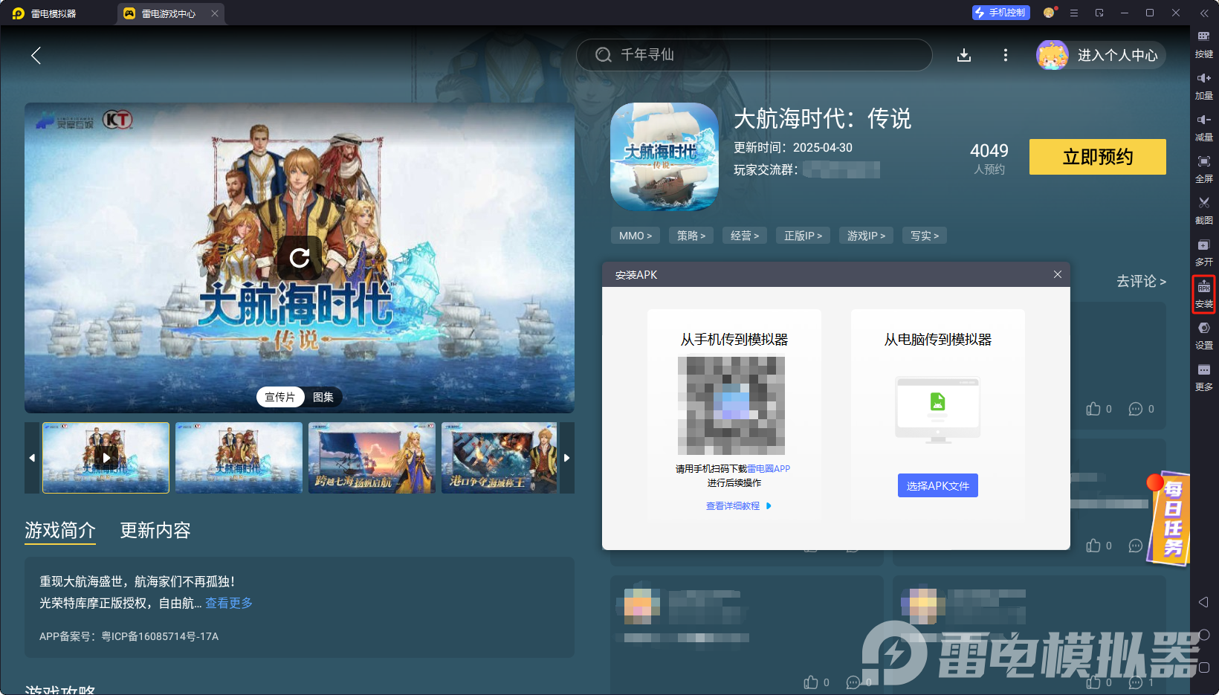Image resolution: width=1219 pixels, height=695 pixels.
Task: Open the 经营 category tag
Action: 745,236
